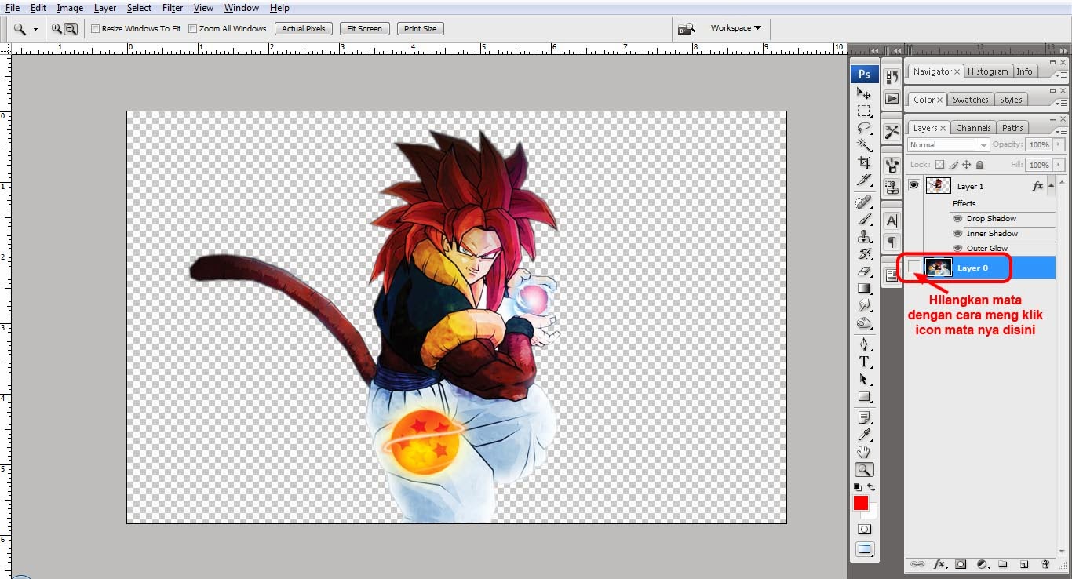This screenshot has height=579, width=1072.
Task: Toggle Outer Glow effect visibility
Action: [957, 249]
